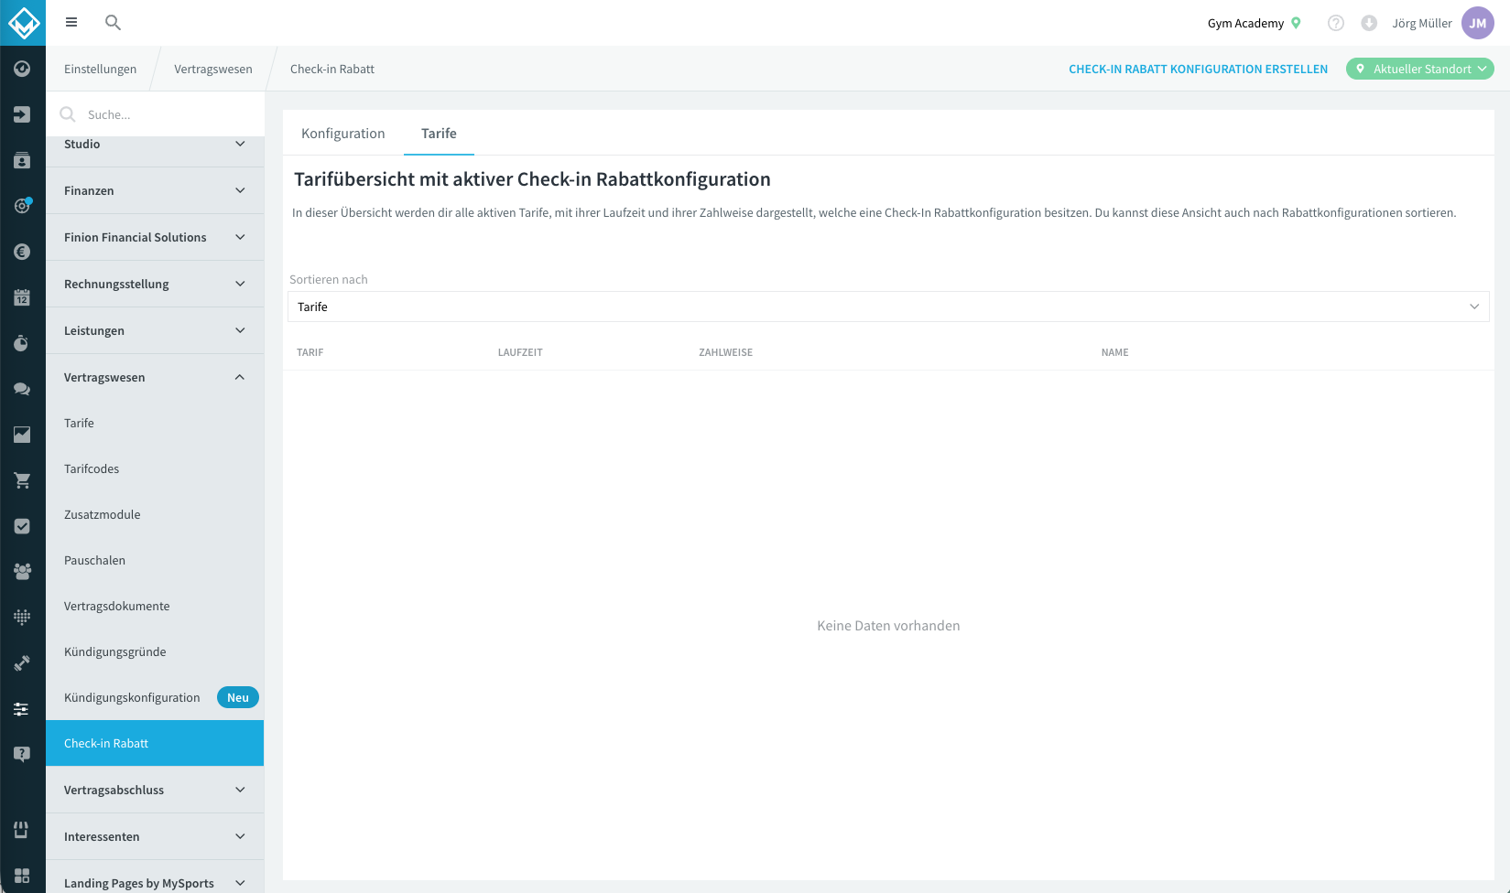
Task: Open the dotted heart icon in left rail
Action: click(x=22, y=618)
